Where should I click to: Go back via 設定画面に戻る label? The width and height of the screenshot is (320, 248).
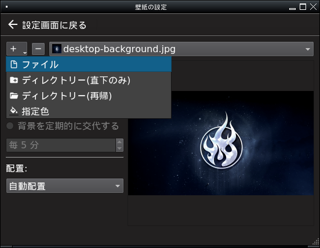click(x=54, y=25)
